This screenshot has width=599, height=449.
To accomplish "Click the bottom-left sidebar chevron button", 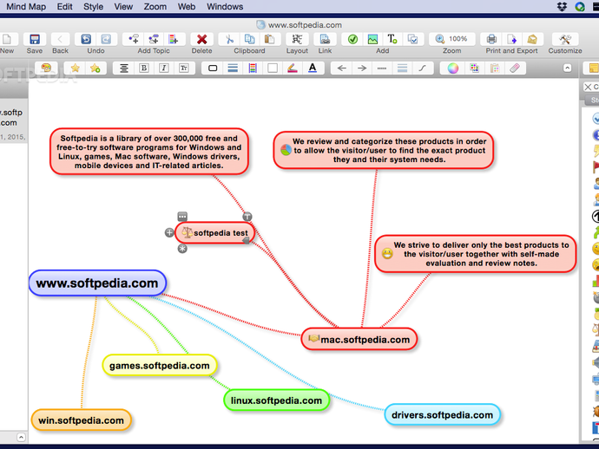I will coord(21,437).
